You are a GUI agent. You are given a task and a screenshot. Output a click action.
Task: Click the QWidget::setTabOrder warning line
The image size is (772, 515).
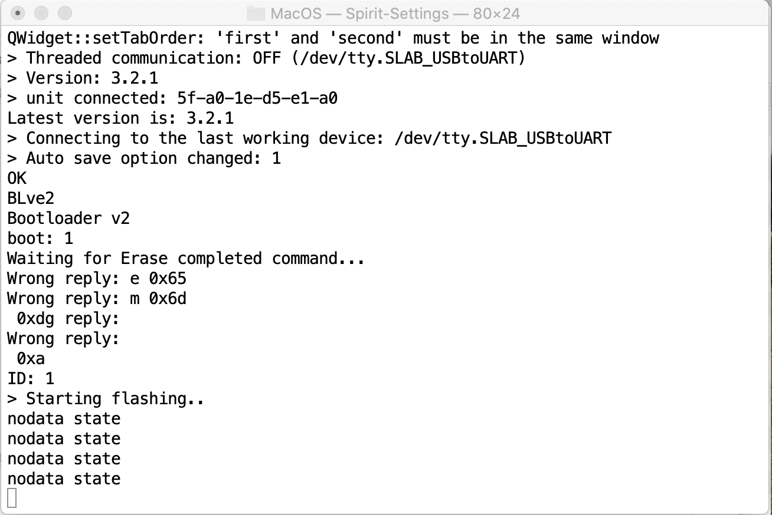click(x=332, y=38)
